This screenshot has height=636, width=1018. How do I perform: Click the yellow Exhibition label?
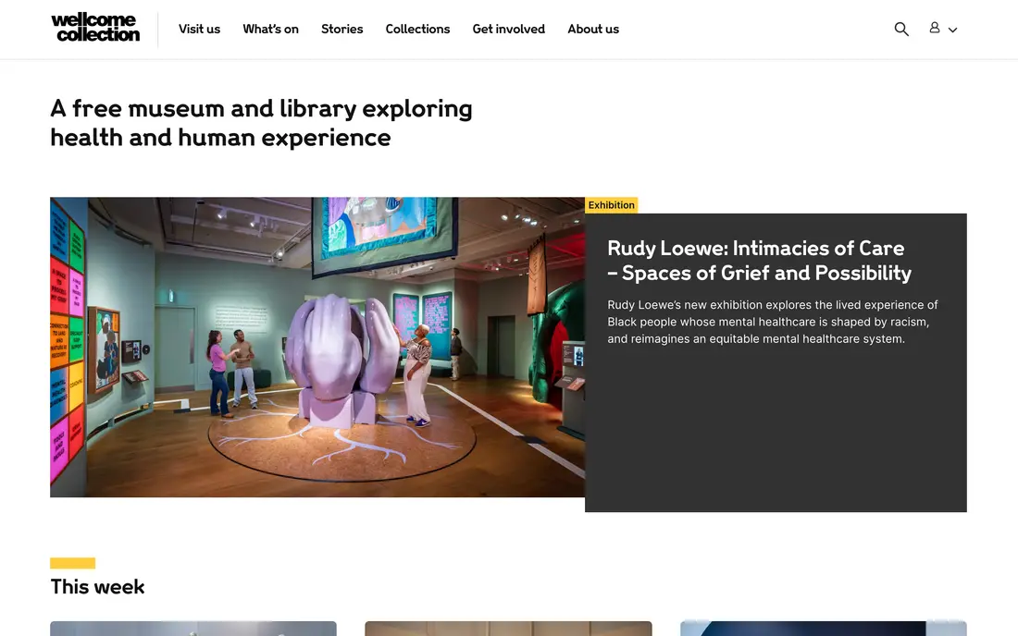click(611, 205)
